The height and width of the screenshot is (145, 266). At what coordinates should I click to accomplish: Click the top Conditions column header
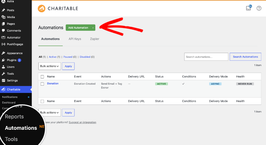click(x=189, y=76)
